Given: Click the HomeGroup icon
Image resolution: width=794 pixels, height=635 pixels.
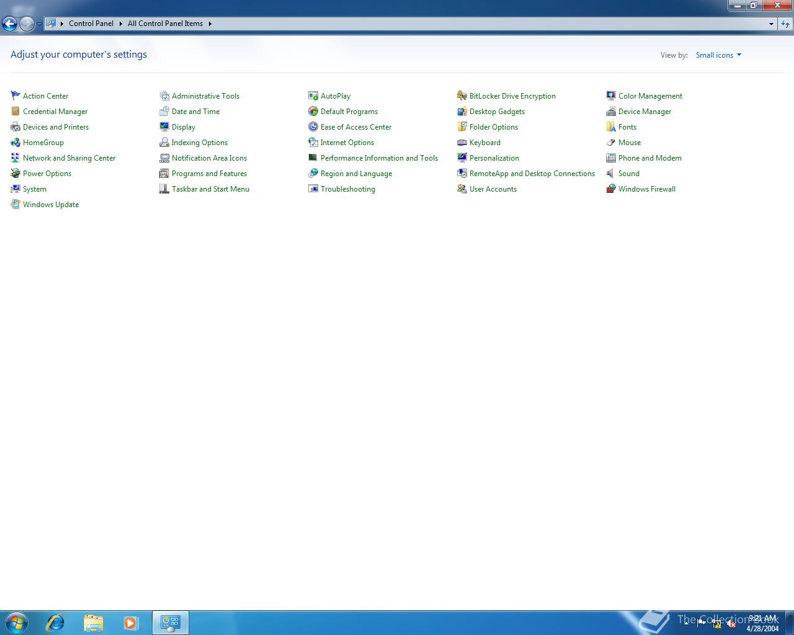Looking at the screenshot, I should 16,142.
